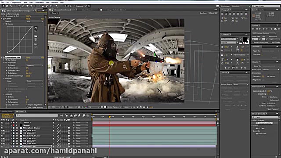Hide the MVI_2414.MOV layer
281x158 pixels.
click(x=2, y=131)
